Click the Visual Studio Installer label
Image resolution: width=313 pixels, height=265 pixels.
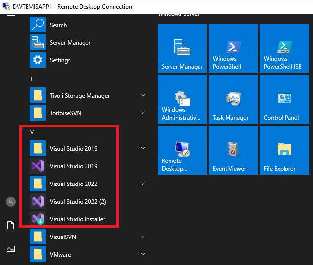coord(77,219)
